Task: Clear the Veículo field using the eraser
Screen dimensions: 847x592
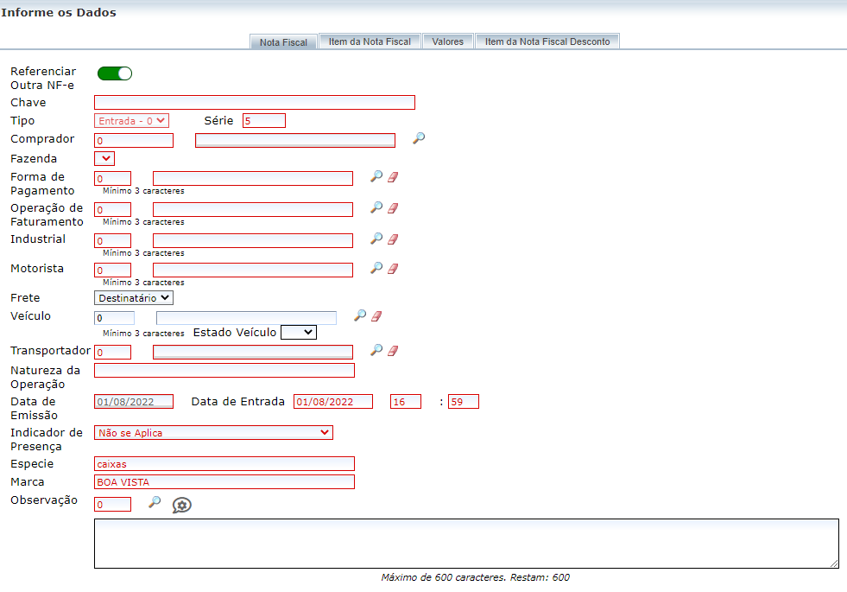Action: (x=376, y=315)
